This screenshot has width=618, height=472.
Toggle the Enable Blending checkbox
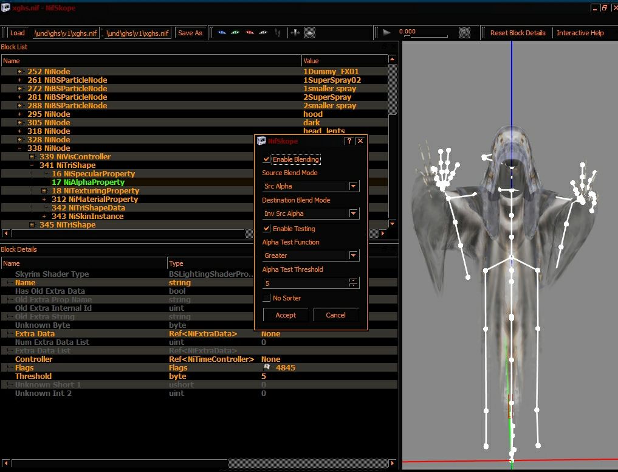pos(267,159)
